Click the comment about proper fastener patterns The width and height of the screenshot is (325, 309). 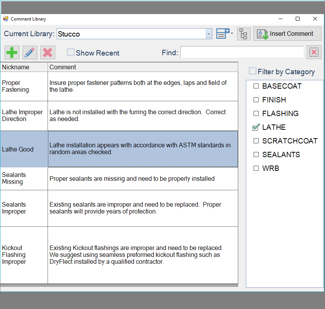pyautogui.click(x=143, y=86)
